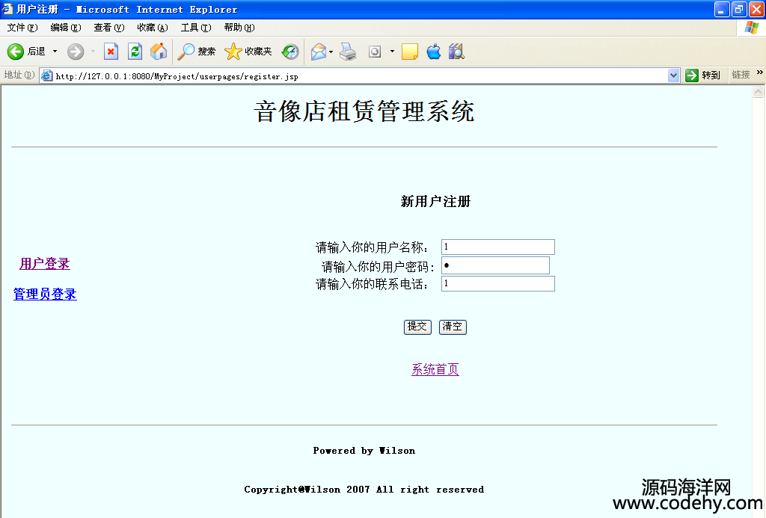The height and width of the screenshot is (518, 766).
Task: Click the 请输入你的用户名称 label
Action: coord(373,247)
